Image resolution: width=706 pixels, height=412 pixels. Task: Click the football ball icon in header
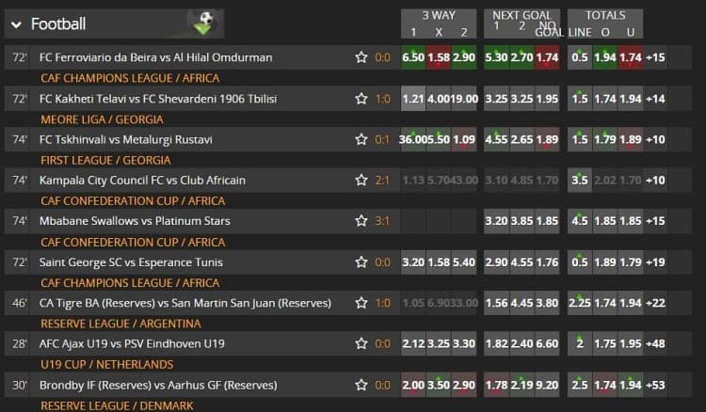[205, 24]
